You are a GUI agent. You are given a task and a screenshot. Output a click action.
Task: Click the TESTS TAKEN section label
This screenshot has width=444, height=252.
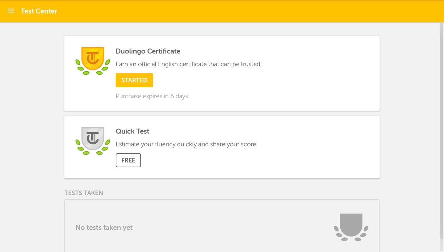84,193
